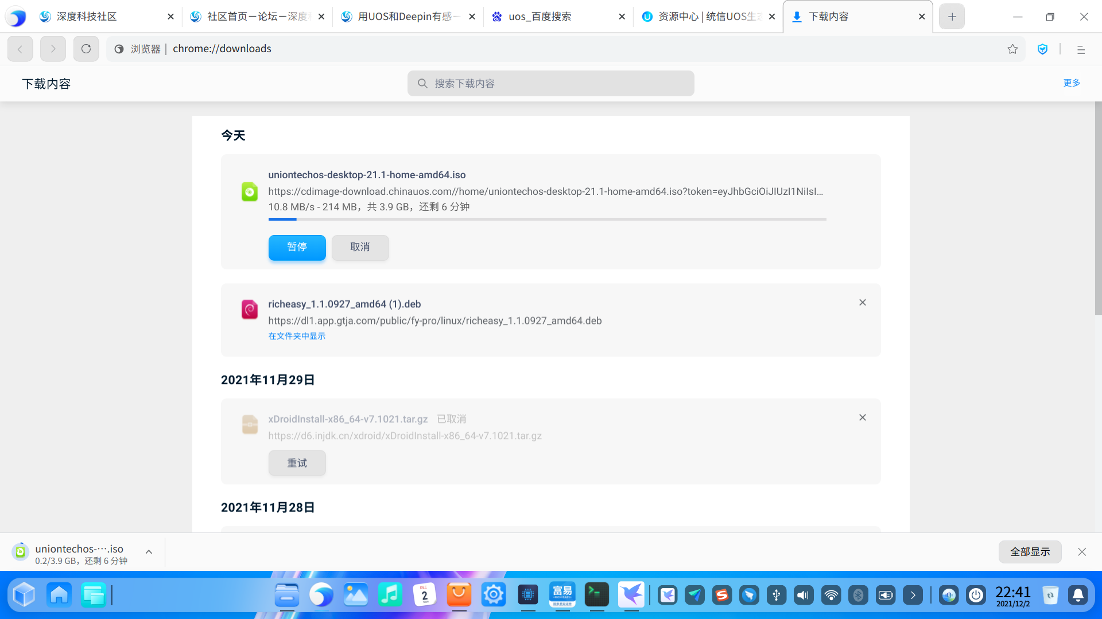Open system settings gear in dock
The width and height of the screenshot is (1102, 619).
[x=493, y=595]
